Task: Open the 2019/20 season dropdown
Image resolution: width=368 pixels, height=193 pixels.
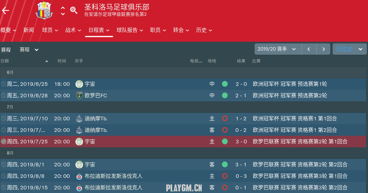Action: tap(277, 49)
